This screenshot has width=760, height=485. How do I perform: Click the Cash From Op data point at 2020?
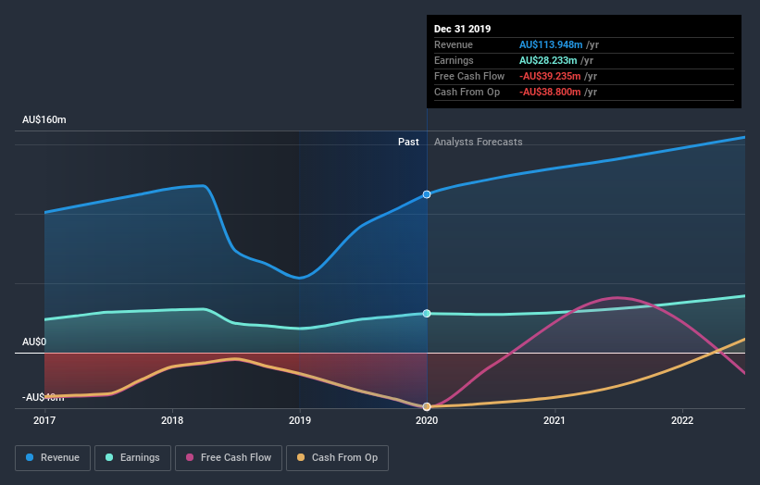427,406
